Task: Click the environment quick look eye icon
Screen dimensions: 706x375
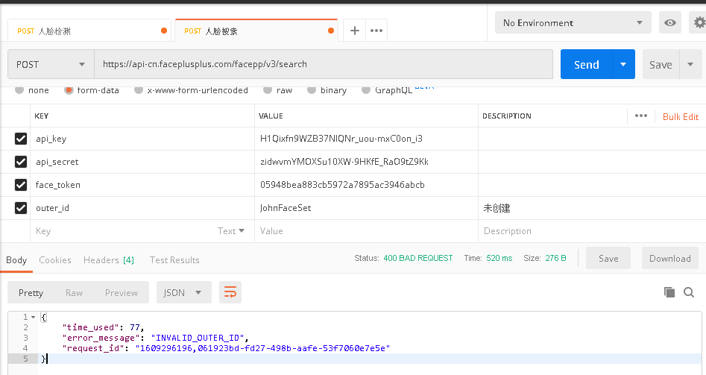Action: (670, 22)
